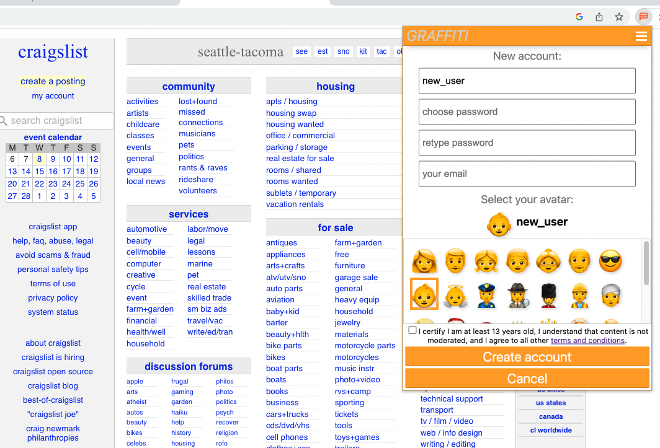Open the event calendar link
Screen dimensions: 660x448
pyautogui.click(x=53, y=137)
